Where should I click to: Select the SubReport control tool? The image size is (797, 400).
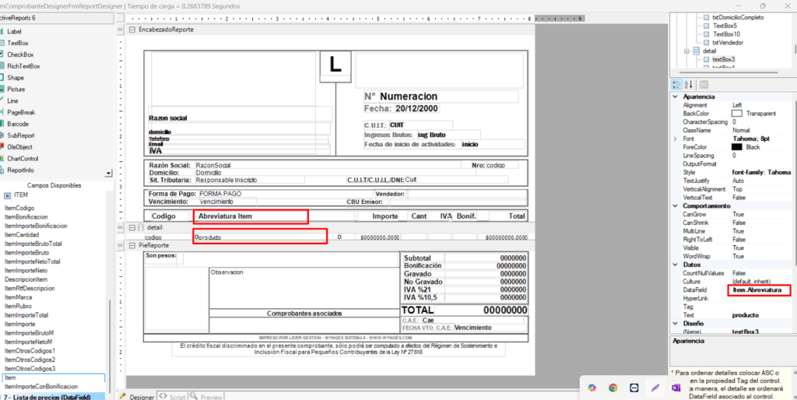tap(21, 135)
